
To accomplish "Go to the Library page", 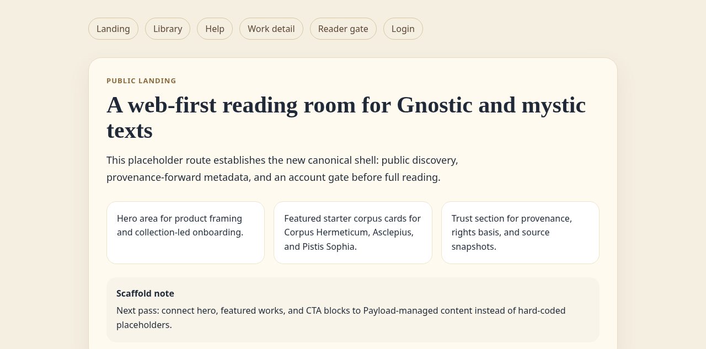I will pos(168,29).
